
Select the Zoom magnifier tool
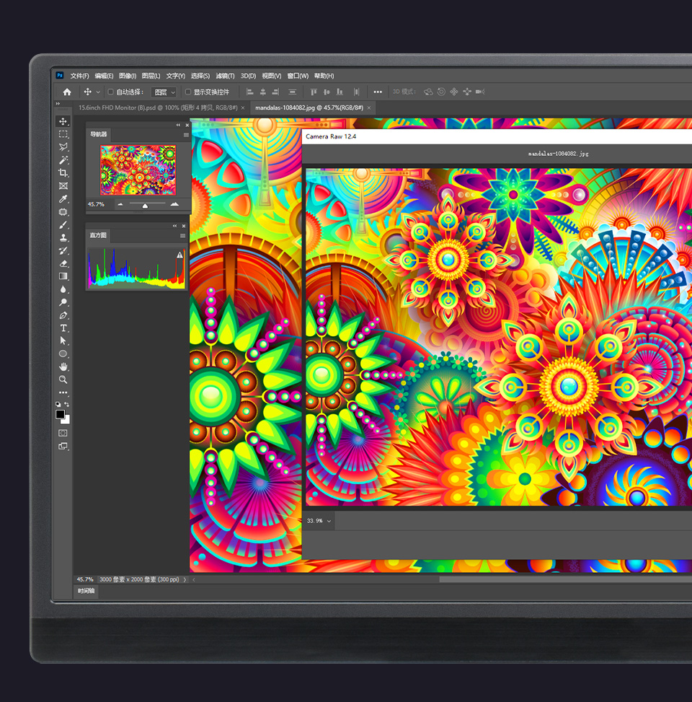tap(63, 379)
